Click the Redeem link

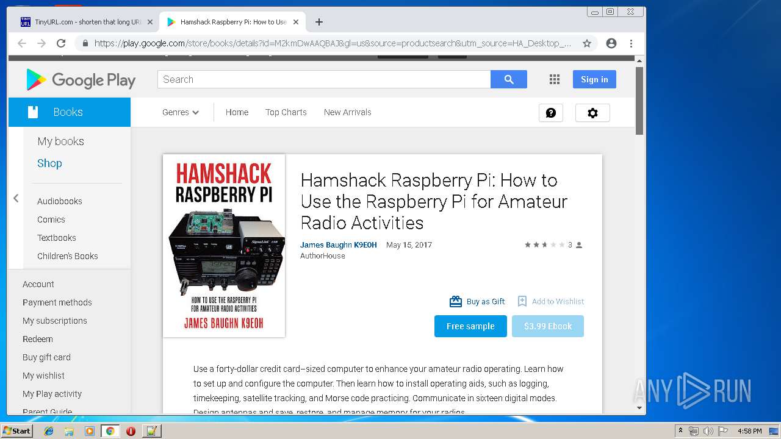click(37, 339)
